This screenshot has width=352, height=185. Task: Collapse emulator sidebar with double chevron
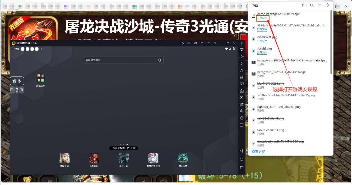point(242,43)
